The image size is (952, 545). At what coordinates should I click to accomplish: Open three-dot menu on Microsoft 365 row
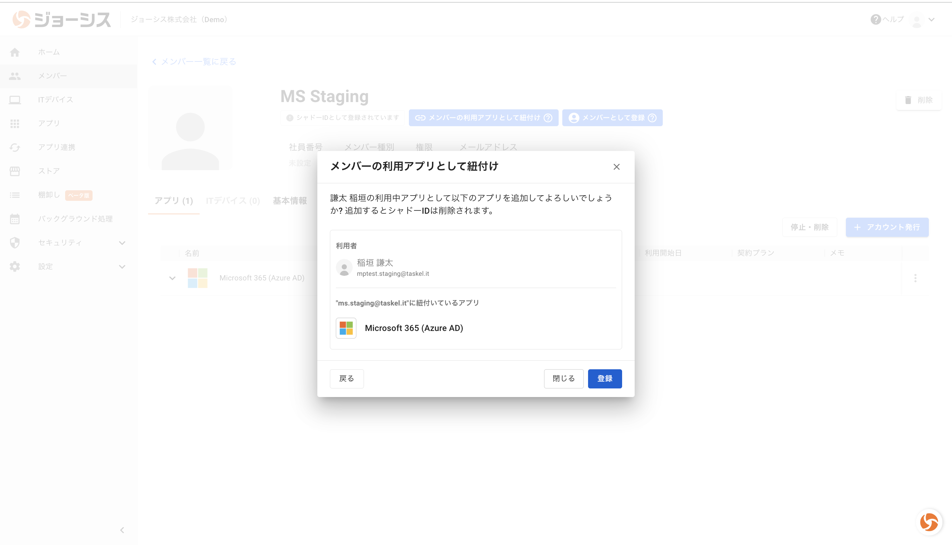point(915,278)
